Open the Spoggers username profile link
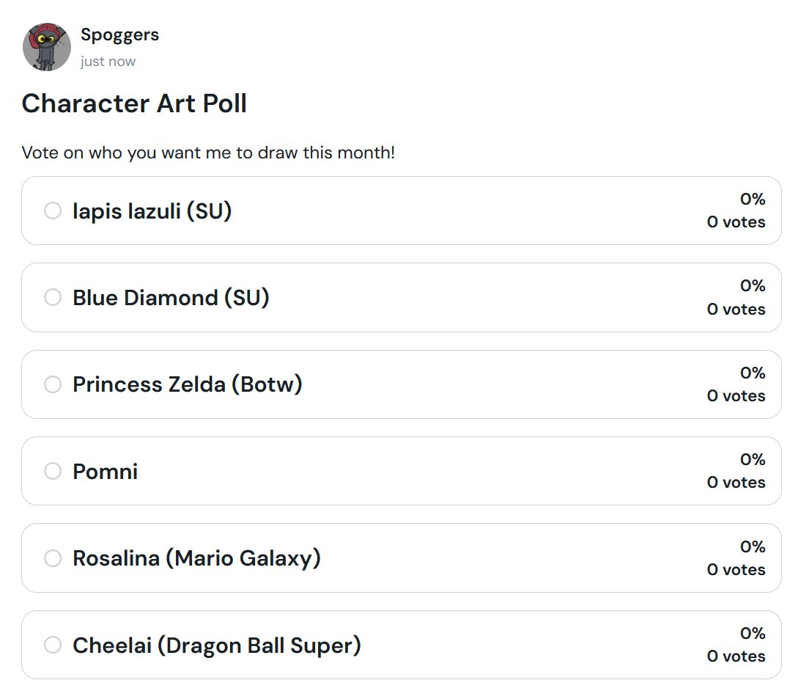Viewport: 801px width, 691px height. coord(119,34)
